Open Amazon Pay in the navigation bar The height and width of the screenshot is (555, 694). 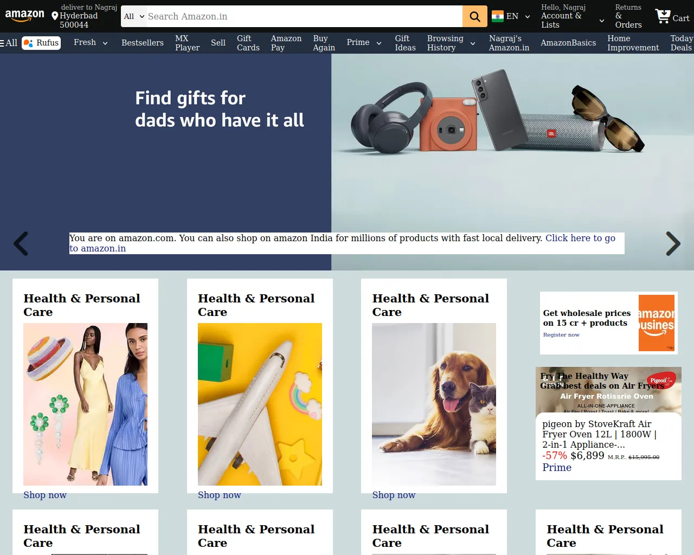pyautogui.click(x=286, y=43)
